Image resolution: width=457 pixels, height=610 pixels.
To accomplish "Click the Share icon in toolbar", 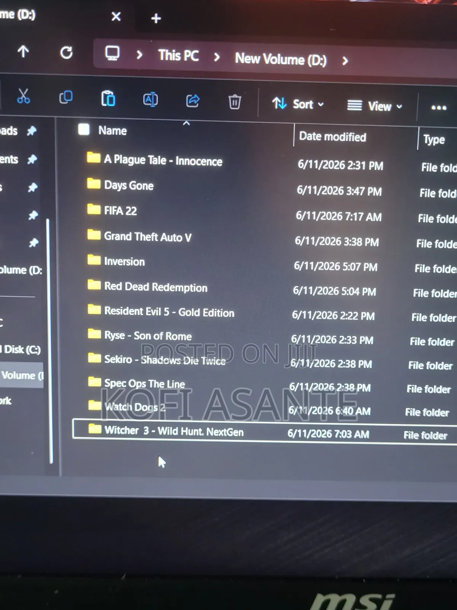I will click(x=193, y=101).
